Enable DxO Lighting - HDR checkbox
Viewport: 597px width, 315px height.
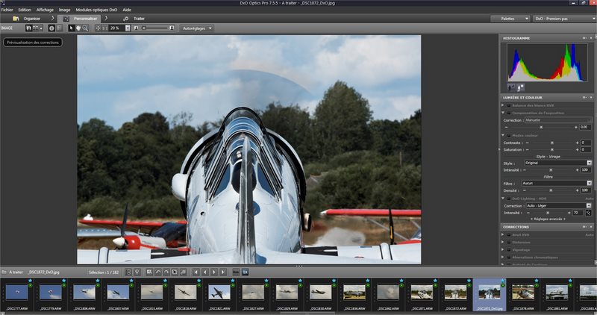click(x=509, y=199)
